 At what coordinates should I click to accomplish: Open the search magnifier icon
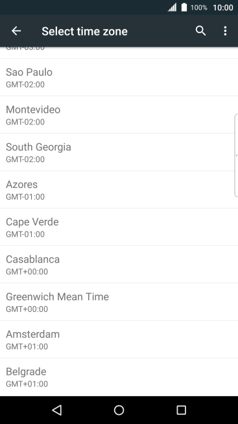coord(200,31)
